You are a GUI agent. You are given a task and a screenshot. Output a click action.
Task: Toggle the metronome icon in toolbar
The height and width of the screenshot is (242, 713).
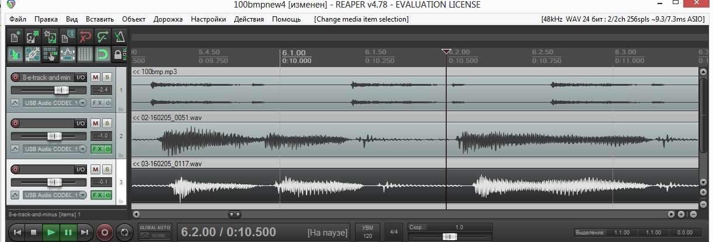coord(120,37)
